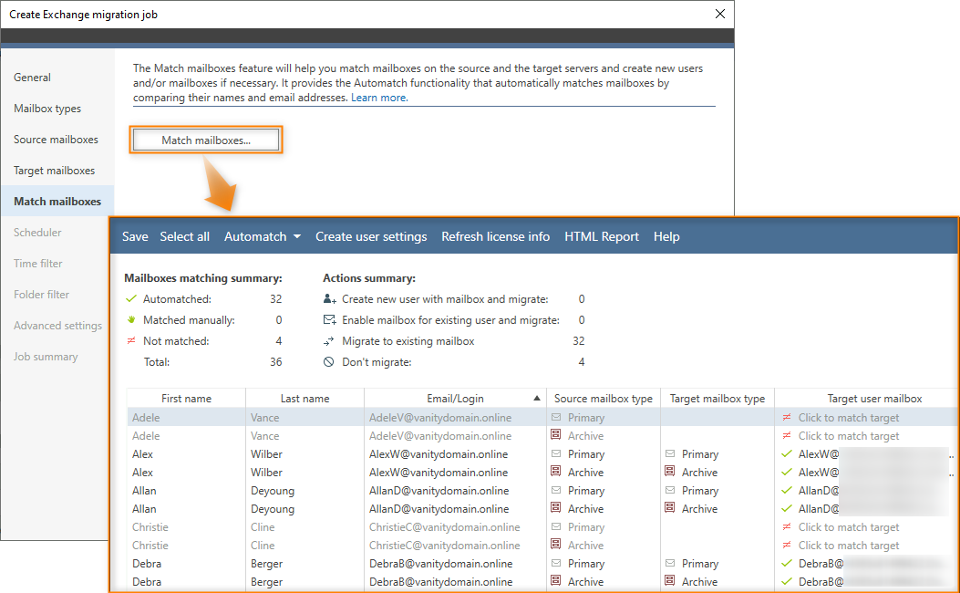Click source Primary envelope icon for Allan Deyoung
The height and width of the screenshot is (593, 960).
pos(556,491)
